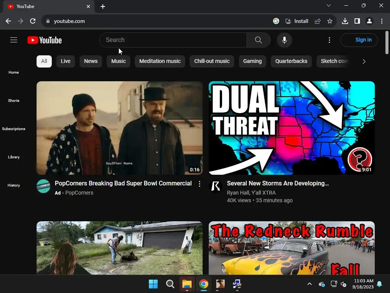Viewport: 390px width, 293px height.
Task: Select the All filter chip
Action: pyautogui.click(x=44, y=61)
